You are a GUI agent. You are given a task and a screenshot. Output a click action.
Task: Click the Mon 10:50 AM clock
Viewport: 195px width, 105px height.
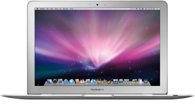(150, 9)
